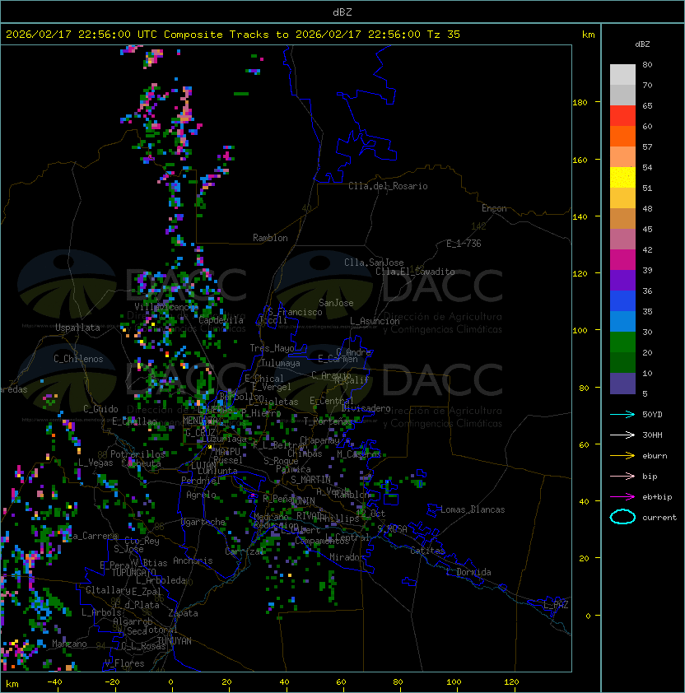
Task: Pick the green 30 dBZ color swatch
Action: (x=622, y=342)
